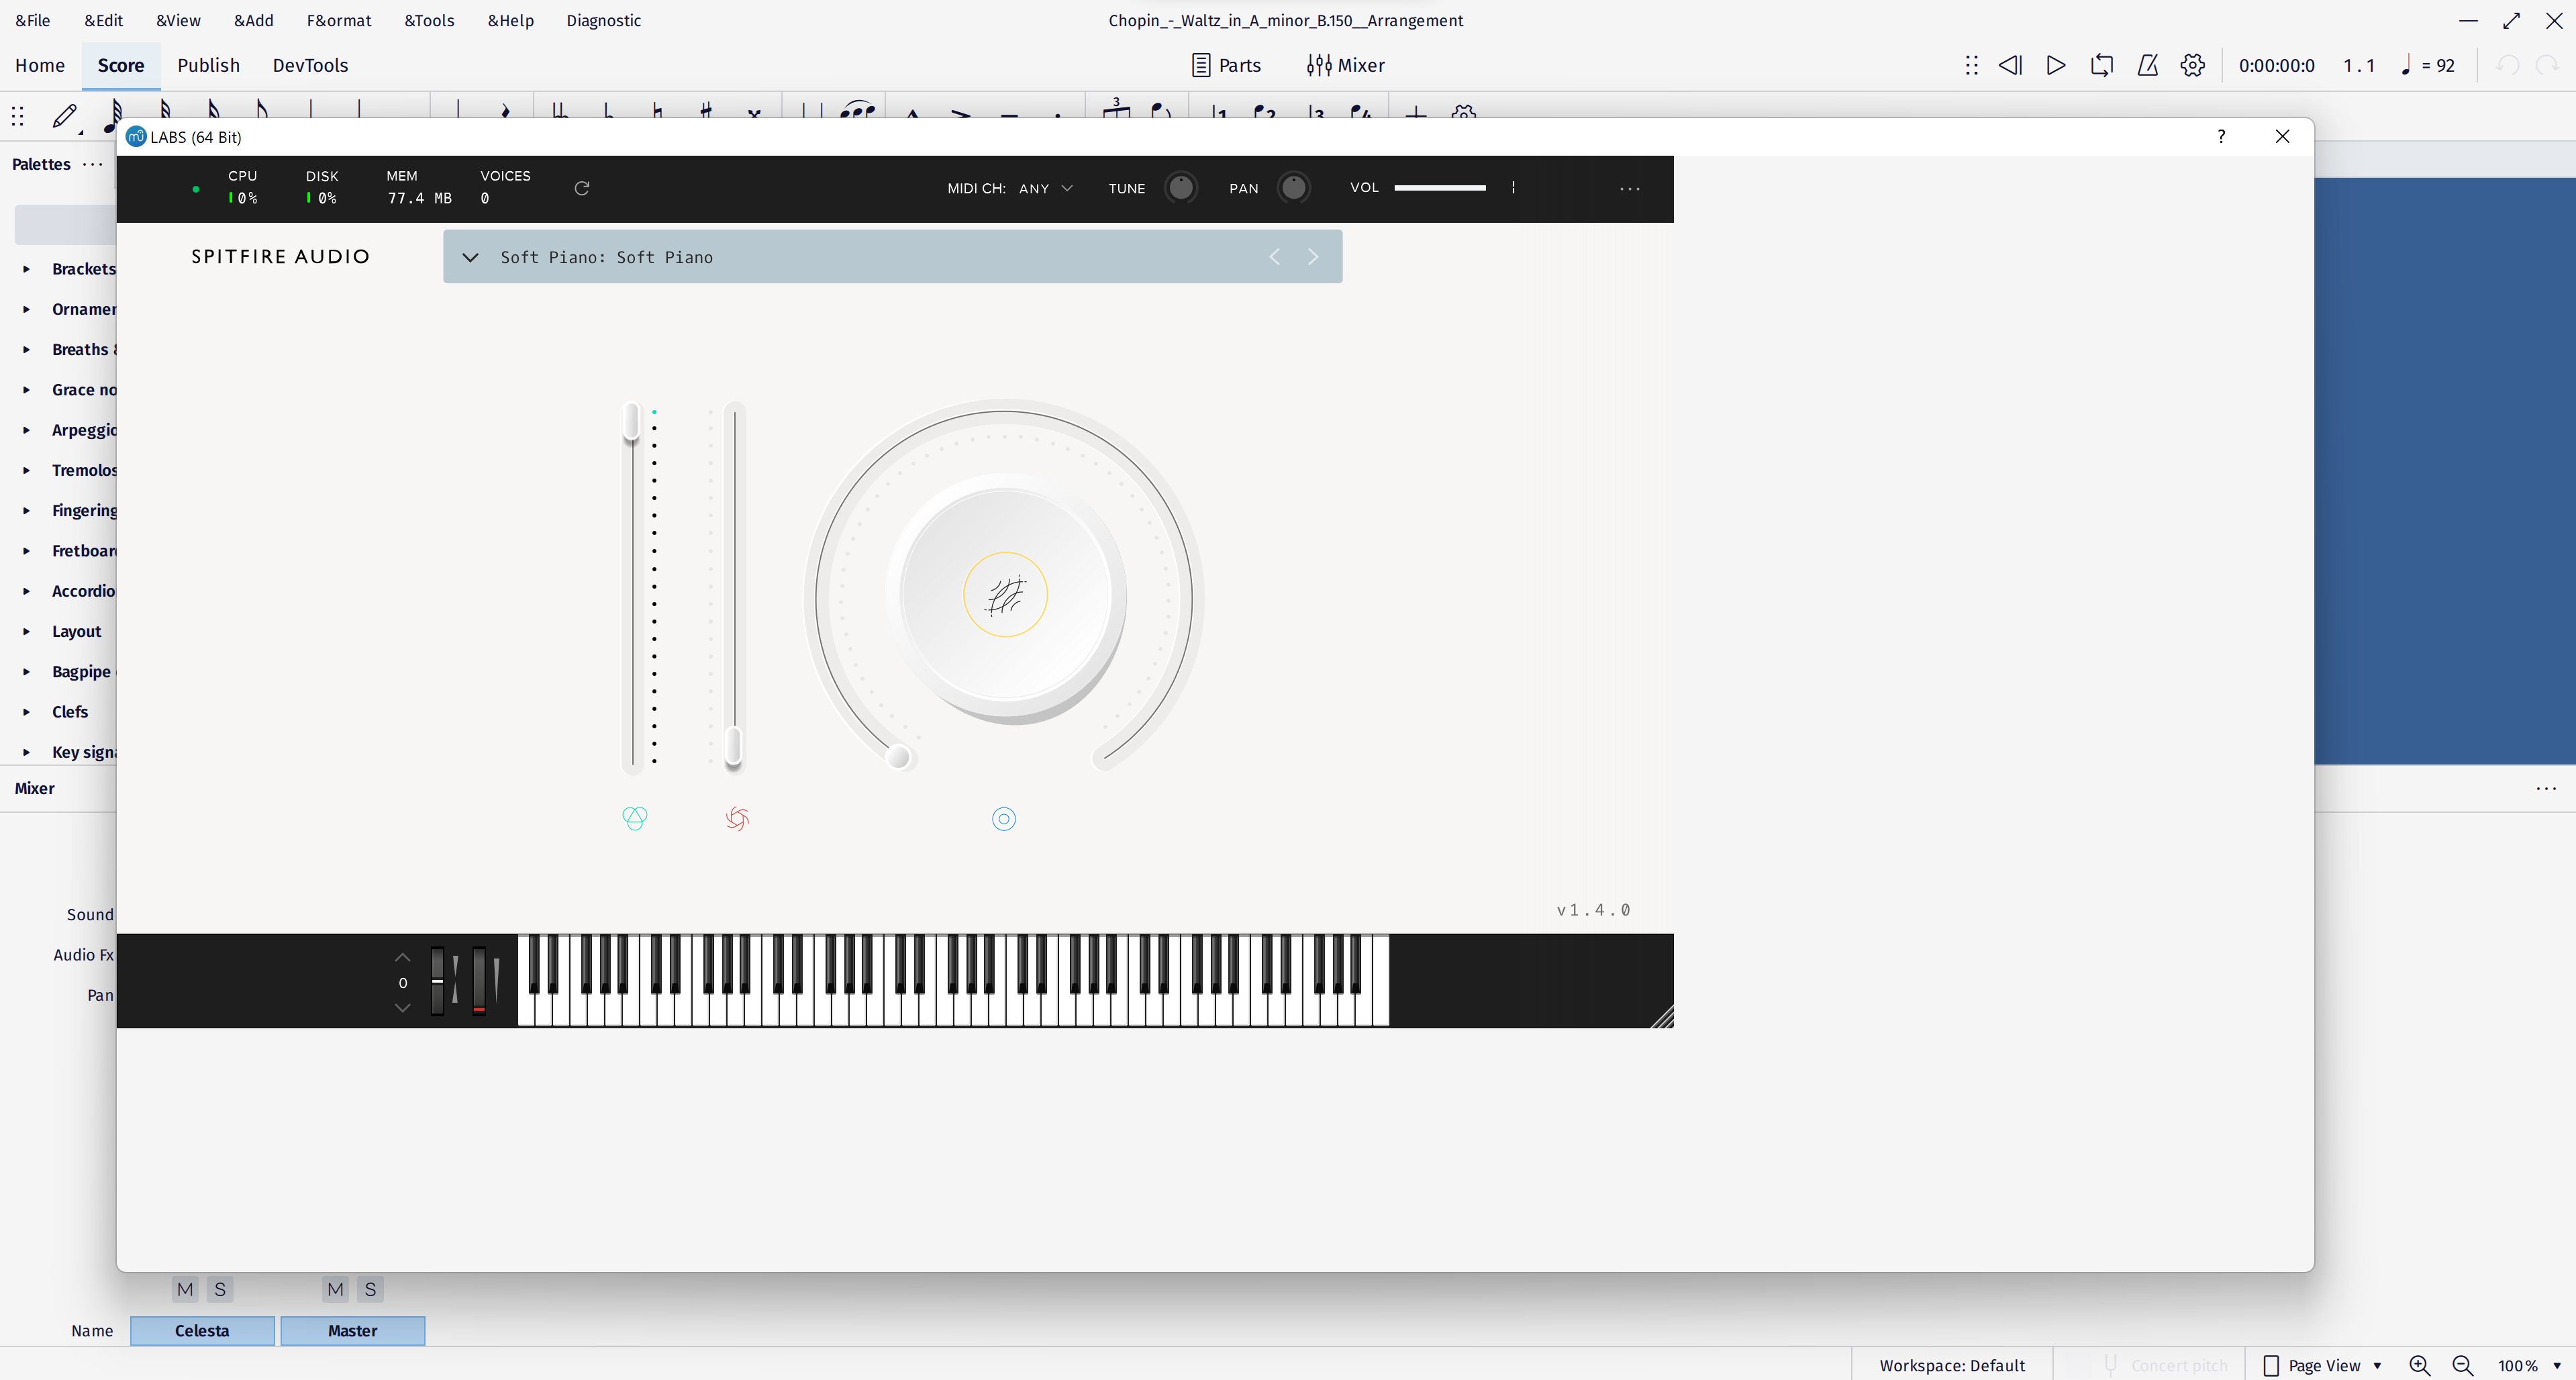This screenshot has width=2576, height=1380.
Task: Open playback settings gear
Action: click(x=2193, y=64)
